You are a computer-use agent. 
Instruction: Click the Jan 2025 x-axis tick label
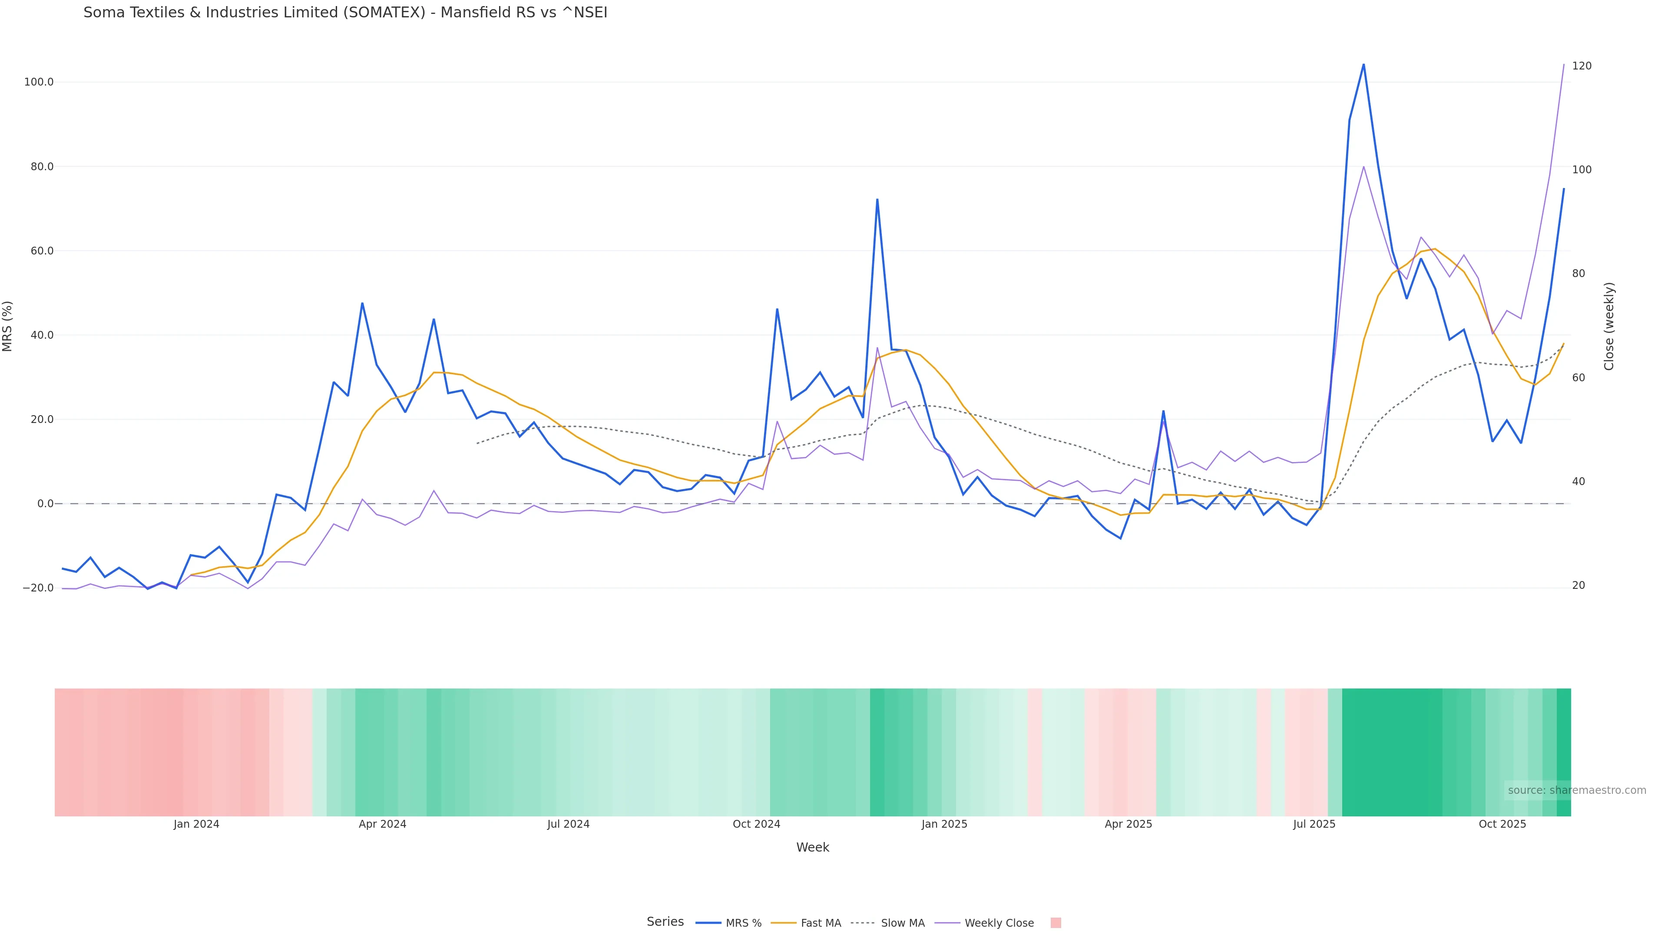944,824
